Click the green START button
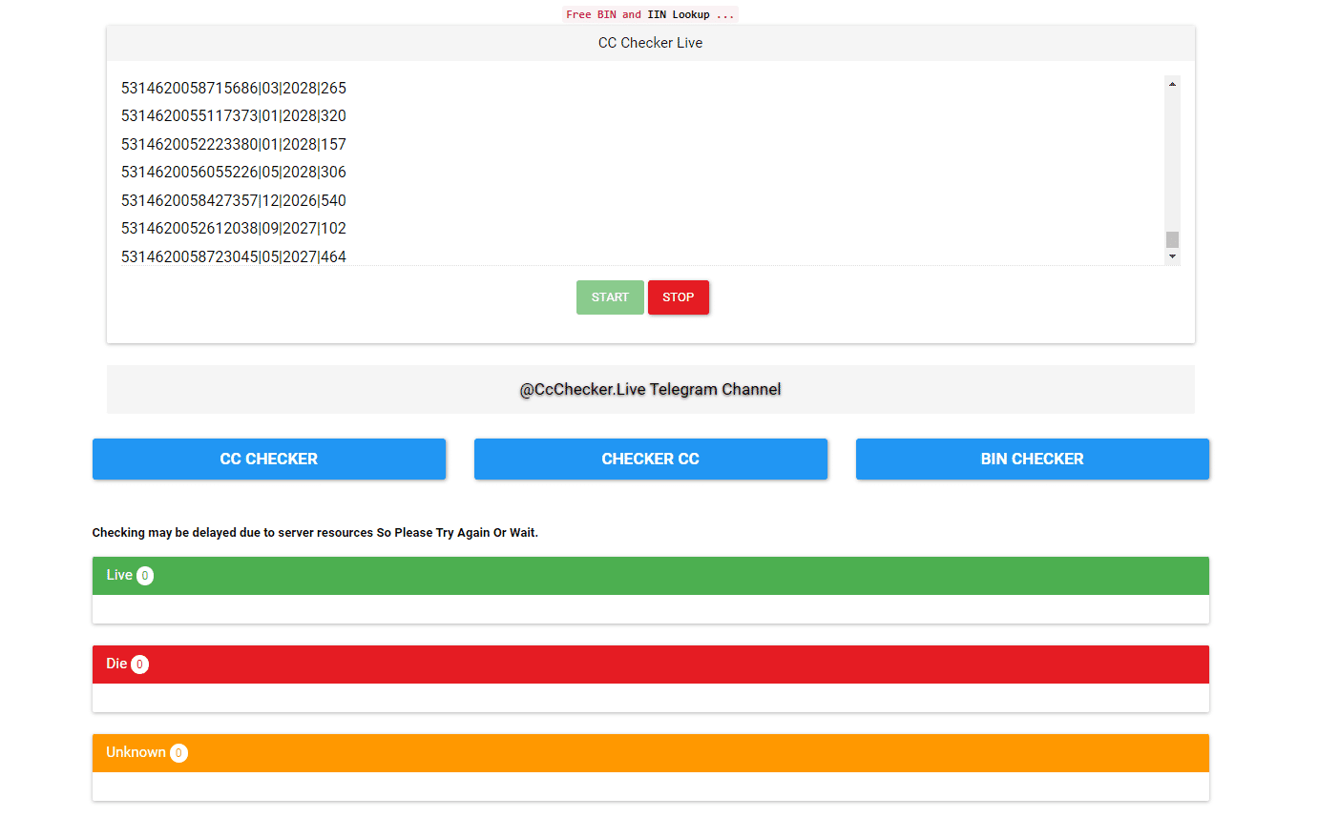 610,297
